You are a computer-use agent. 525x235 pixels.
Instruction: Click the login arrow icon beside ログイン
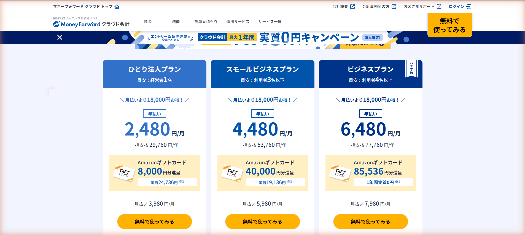click(x=469, y=7)
